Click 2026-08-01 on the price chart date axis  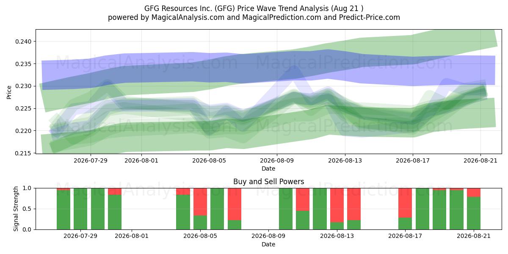coord(141,160)
